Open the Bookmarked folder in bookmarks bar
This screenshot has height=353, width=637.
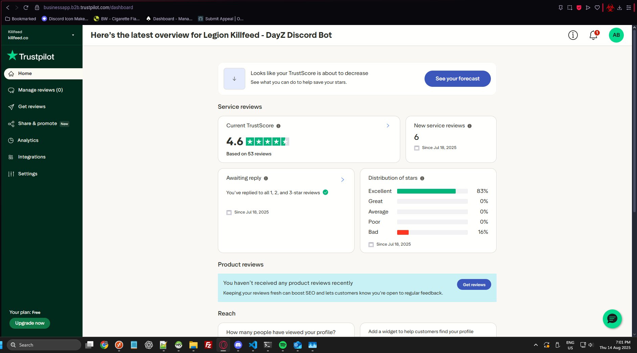click(21, 19)
